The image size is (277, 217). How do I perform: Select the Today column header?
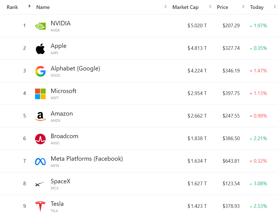tap(257, 7)
